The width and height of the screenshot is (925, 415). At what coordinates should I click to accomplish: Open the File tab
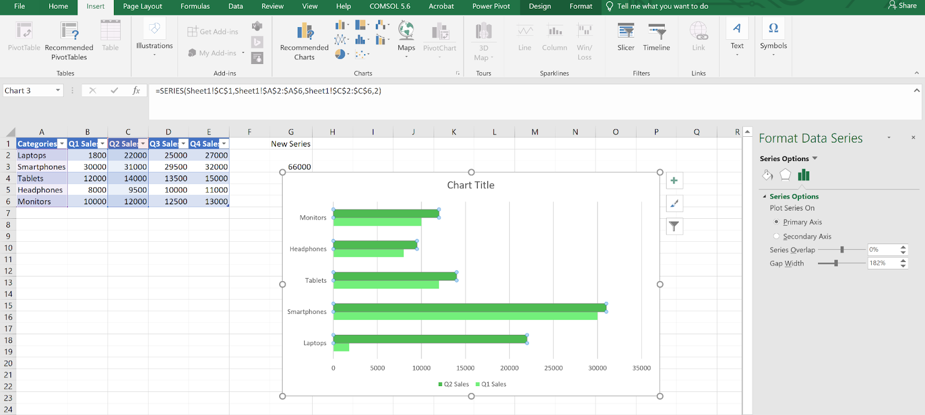pyautogui.click(x=20, y=6)
